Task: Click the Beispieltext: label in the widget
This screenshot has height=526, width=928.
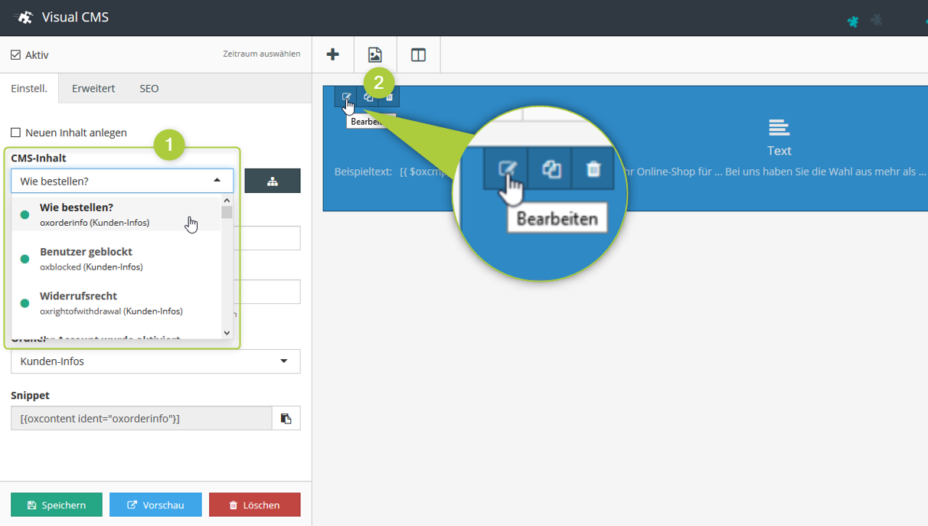Action: tap(364, 172)
